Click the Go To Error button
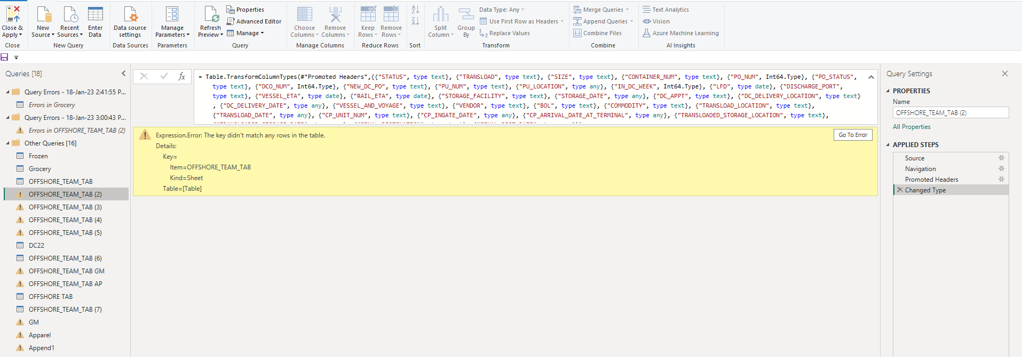This screenshot has width=1022, height=357. 853,135
